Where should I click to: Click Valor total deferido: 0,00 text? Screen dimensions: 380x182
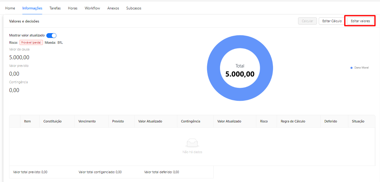tap(162, 172)
